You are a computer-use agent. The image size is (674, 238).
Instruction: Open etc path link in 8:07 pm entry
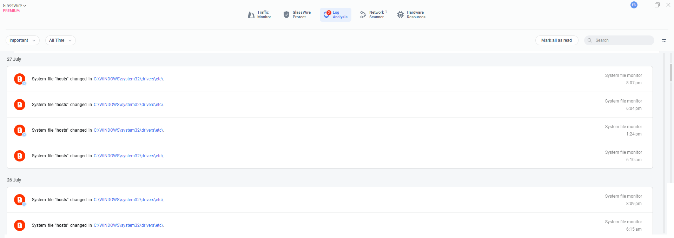point(128,79)
